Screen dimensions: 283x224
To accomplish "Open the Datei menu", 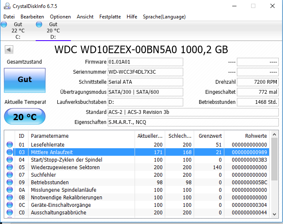I will point(9,17).
